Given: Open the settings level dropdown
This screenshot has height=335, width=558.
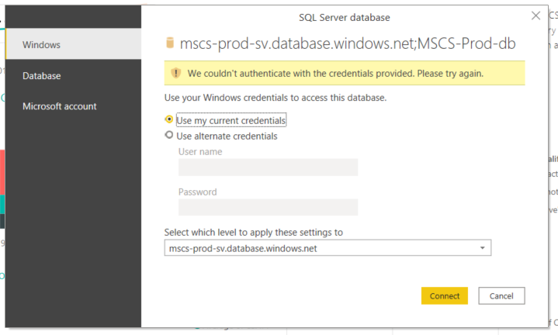Looking at the screenshot, I should [x=328, y=248].
